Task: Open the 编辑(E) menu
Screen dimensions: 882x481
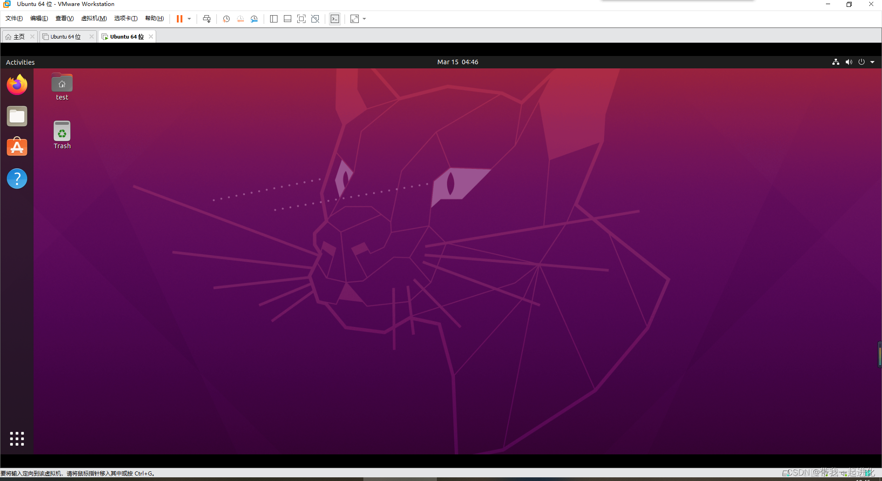Action: pos(39,18)
